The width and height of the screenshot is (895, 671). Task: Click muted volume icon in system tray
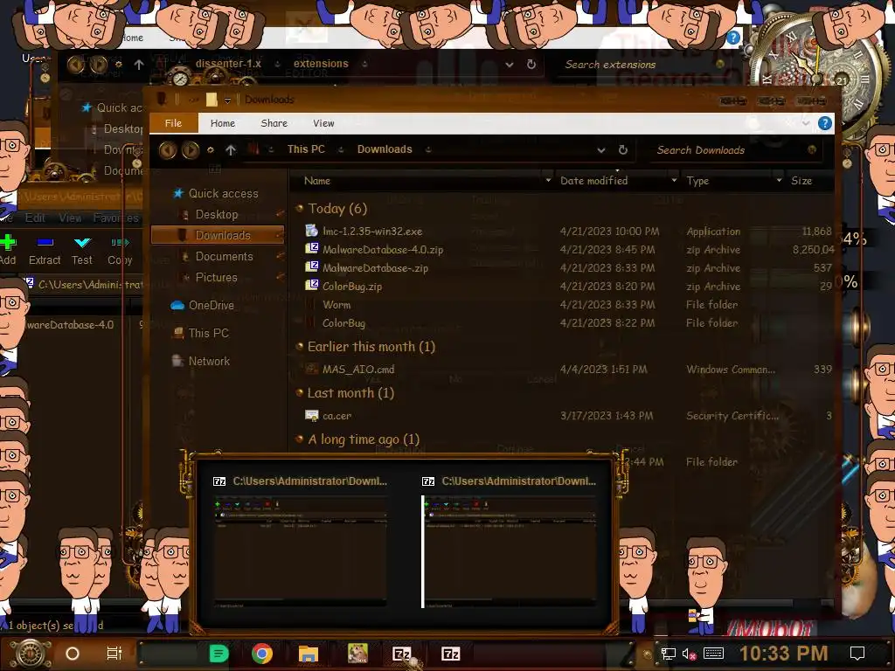[x=689, y=654]
